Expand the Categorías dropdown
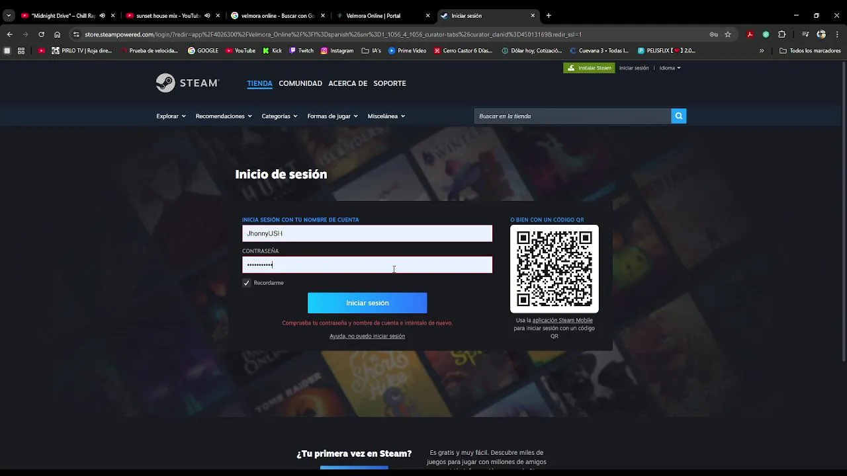The width and height of the screenshot is (847, 476). 279,116
